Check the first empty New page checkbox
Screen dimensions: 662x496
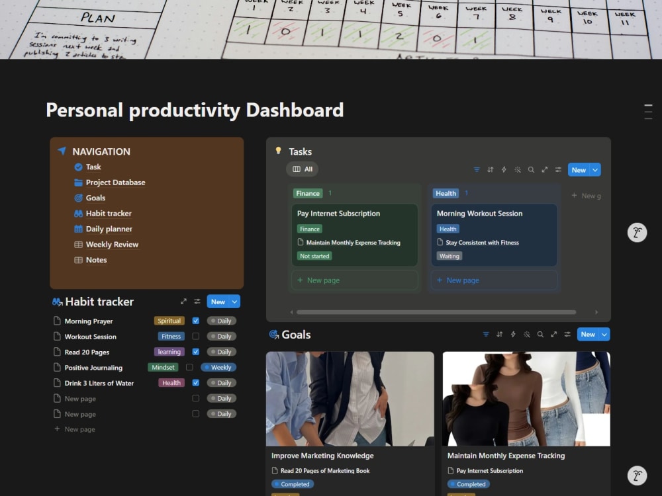click(195, 398)
